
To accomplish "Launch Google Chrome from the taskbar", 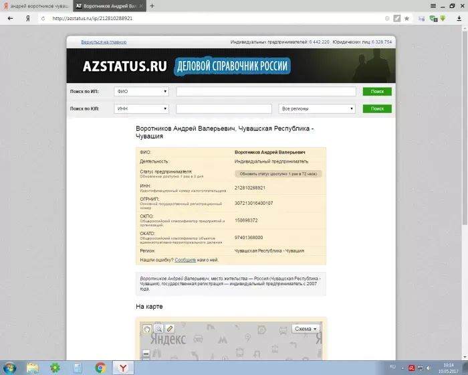I will [100, 368].
